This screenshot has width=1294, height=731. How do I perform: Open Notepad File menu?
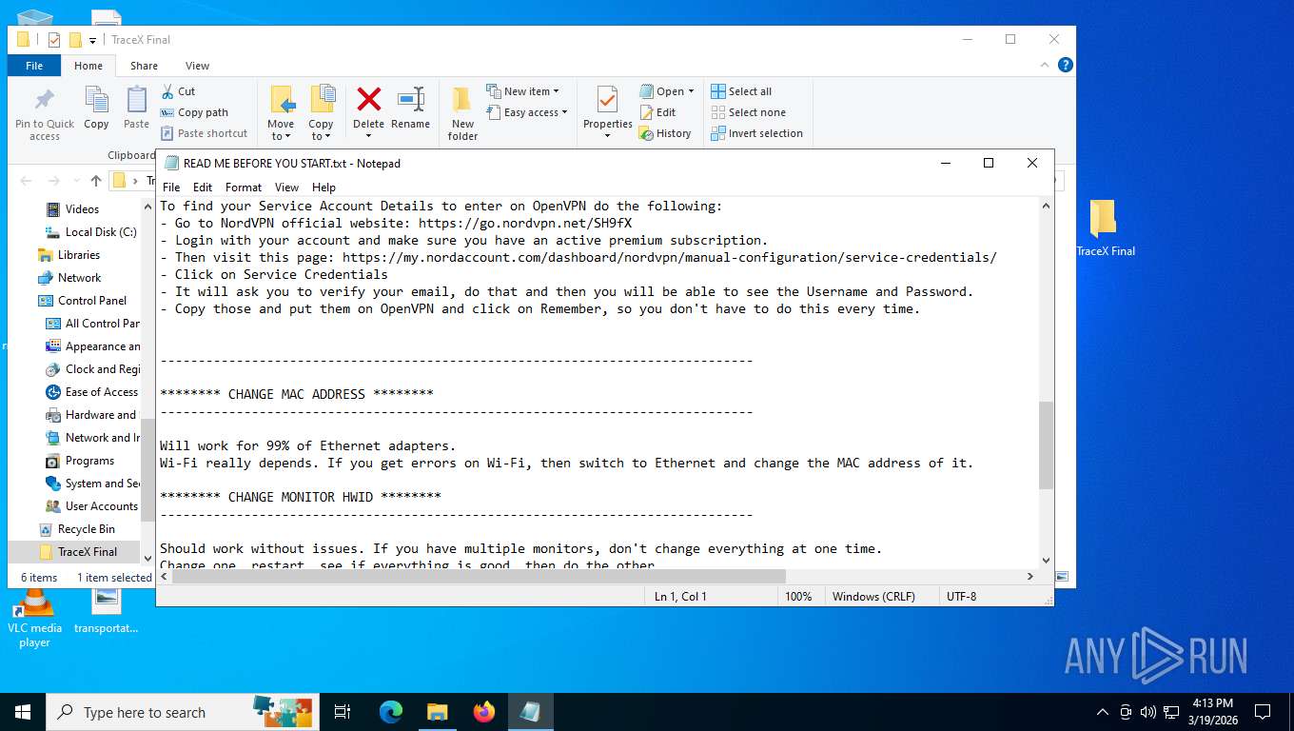[170, 188]
